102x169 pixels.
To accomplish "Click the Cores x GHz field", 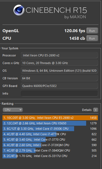I will coord(59,63).
